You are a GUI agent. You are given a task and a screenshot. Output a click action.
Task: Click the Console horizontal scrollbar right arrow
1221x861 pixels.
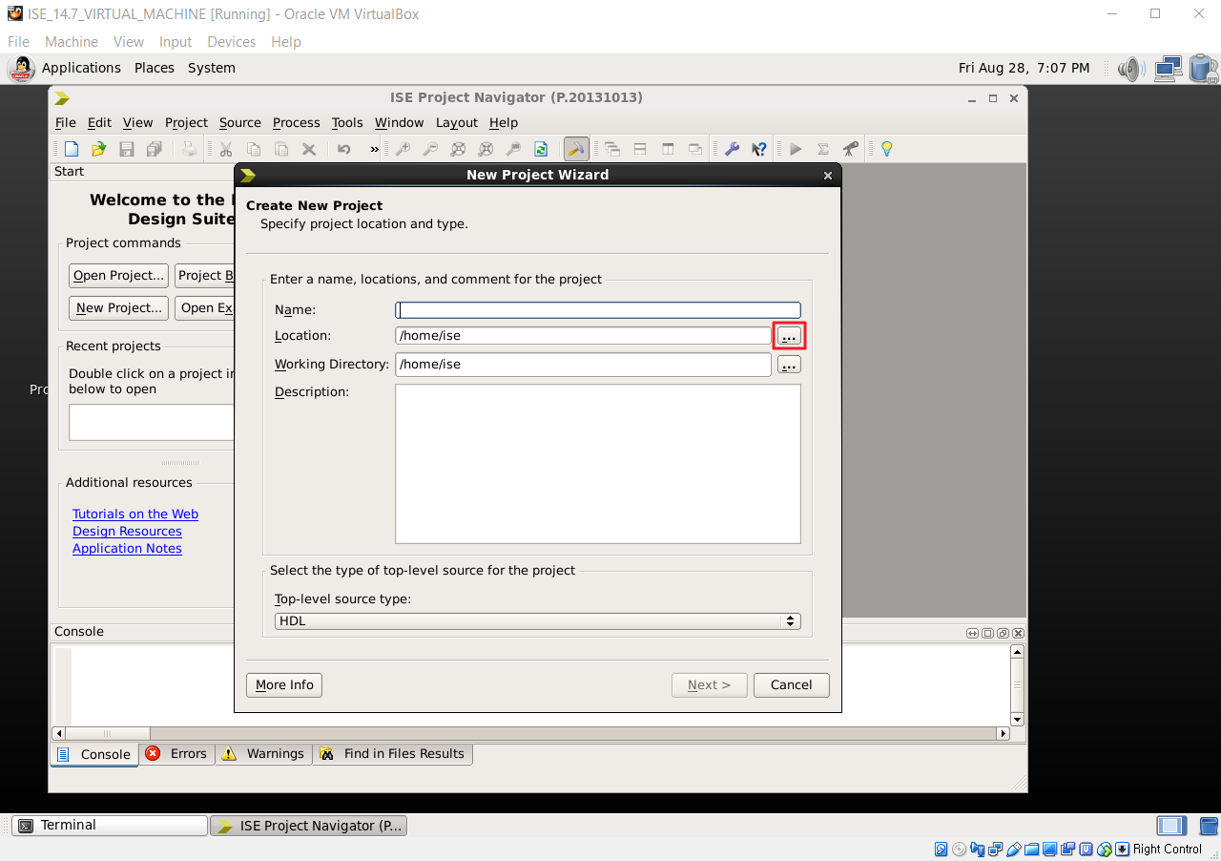1003,733
